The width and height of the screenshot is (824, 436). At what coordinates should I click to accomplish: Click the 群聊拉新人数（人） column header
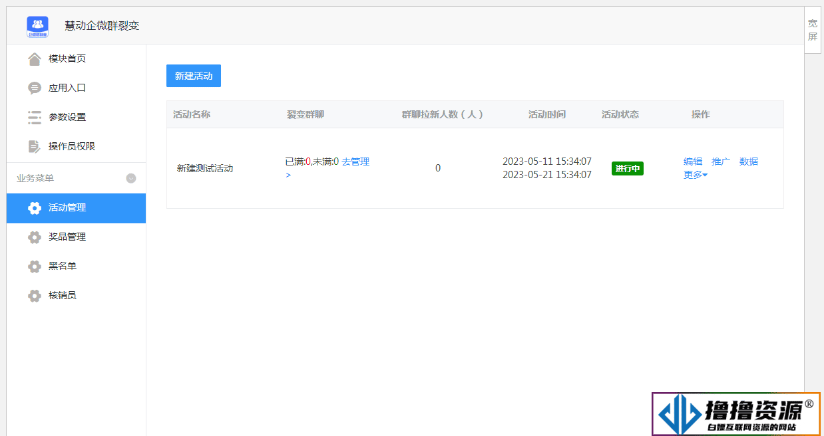443,114
